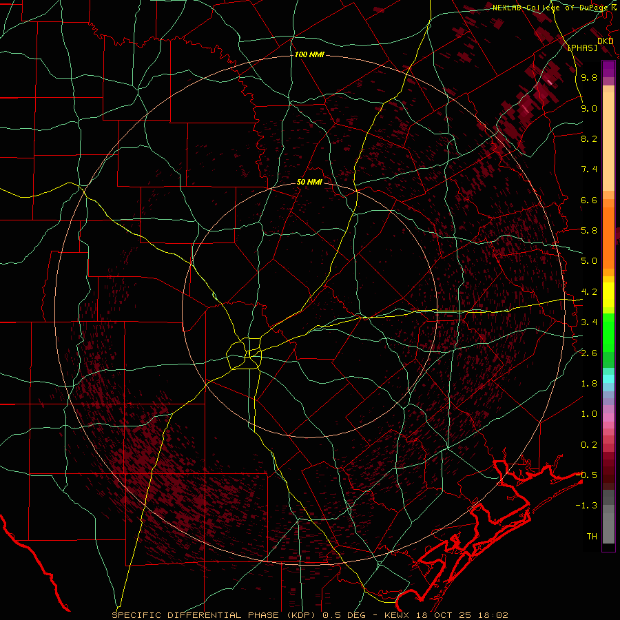Pick the yellow segment of the color bar
Viewport: 620px width, 620px height.
608,295
